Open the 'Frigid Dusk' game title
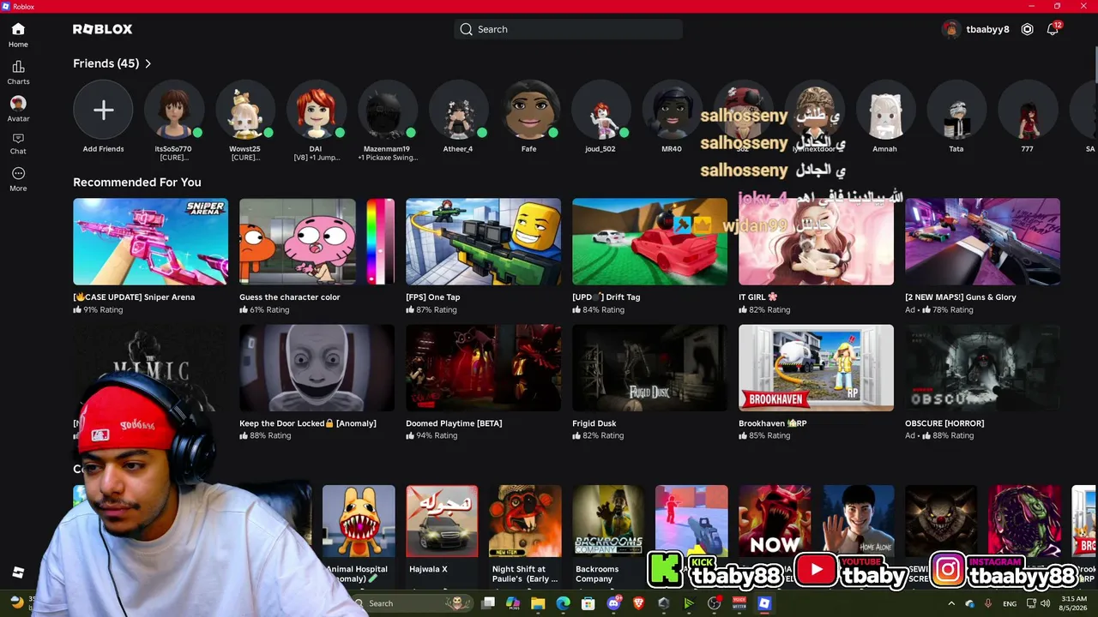Viewport: 1098px width, 617px height. coord(594,423)
